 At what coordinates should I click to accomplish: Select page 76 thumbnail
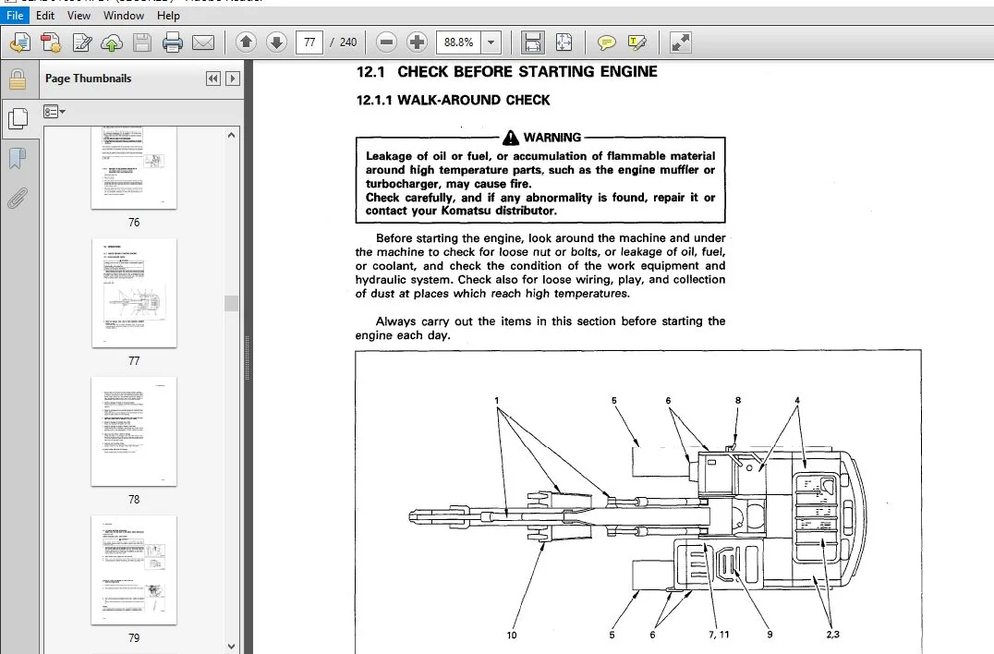134,167
